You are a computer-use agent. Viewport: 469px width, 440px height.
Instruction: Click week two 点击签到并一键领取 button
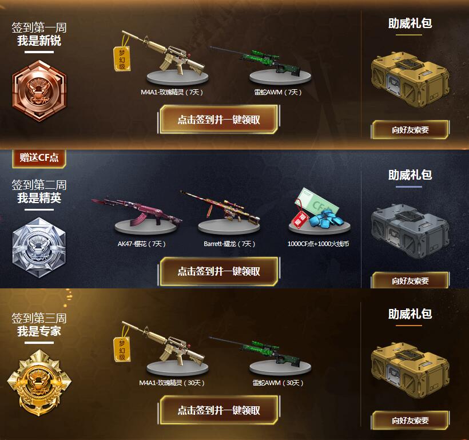pyautogui.click(x=218, y=271)
